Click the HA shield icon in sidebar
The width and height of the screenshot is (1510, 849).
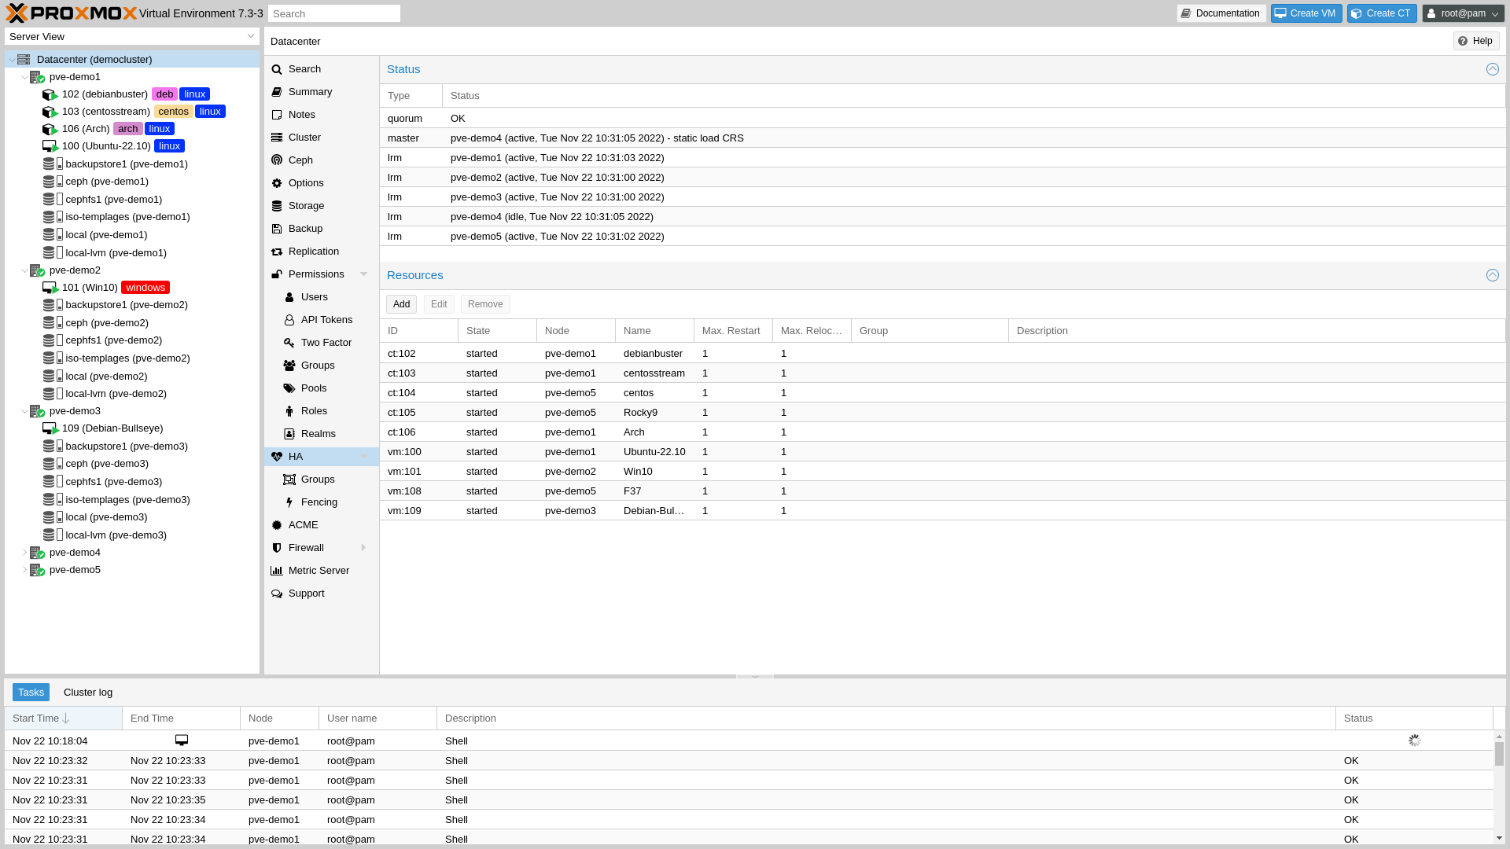click(x=276, y=456)
